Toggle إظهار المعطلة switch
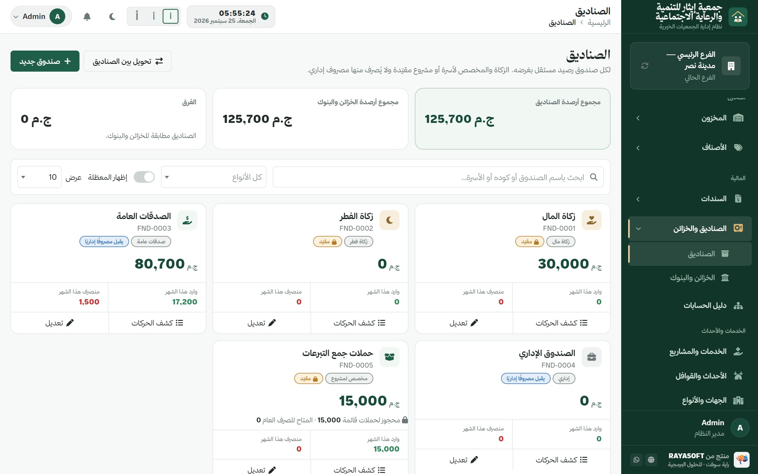Viewport: 758px width, 474px height. pos(144,177)
